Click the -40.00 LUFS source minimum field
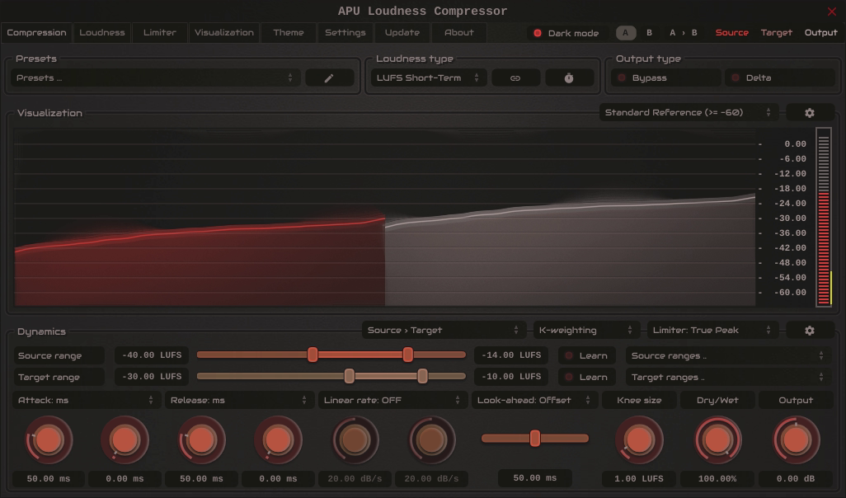 coord(152,355)
